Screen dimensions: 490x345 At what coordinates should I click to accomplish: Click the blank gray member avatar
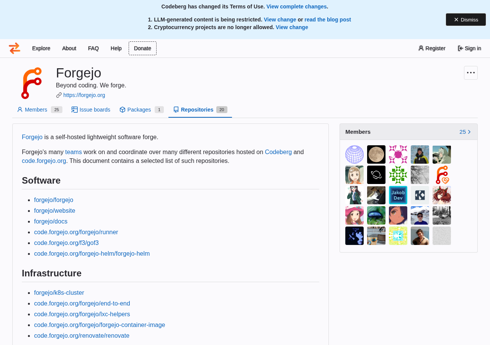[x=442, y=236]
